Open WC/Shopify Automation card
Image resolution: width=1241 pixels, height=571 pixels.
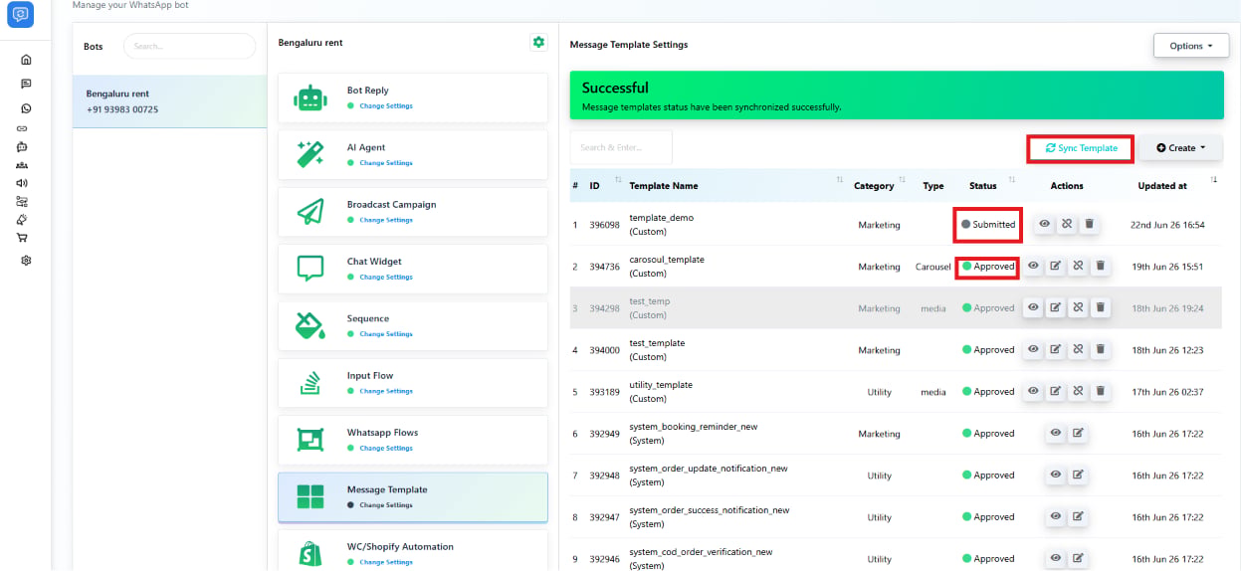[413, 550]
